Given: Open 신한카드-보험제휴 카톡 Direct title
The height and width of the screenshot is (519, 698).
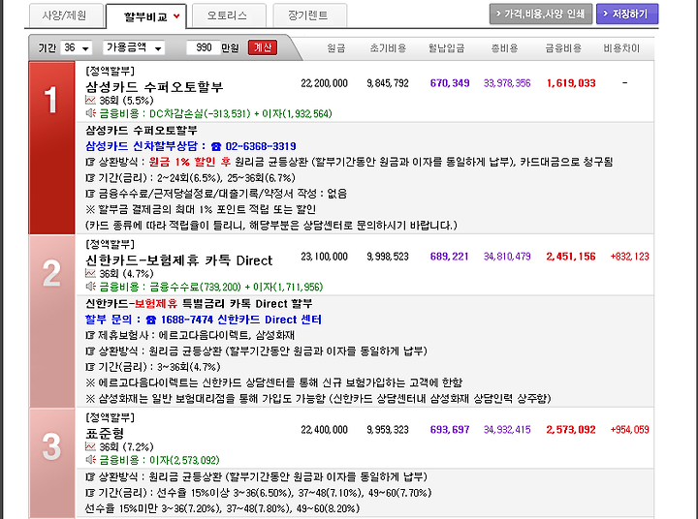Looking at the screenshot, I should 178,259.
